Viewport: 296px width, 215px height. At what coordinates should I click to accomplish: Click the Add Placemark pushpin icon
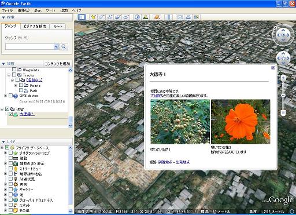coord(93,17)
